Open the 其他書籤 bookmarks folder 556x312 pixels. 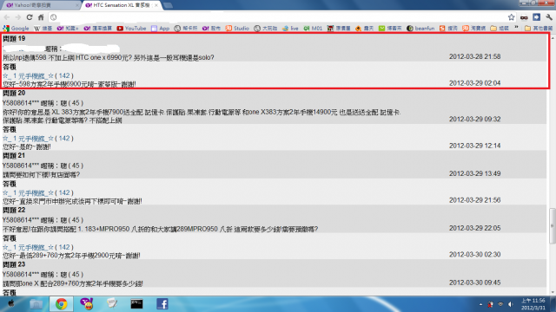tap(539, 29)
